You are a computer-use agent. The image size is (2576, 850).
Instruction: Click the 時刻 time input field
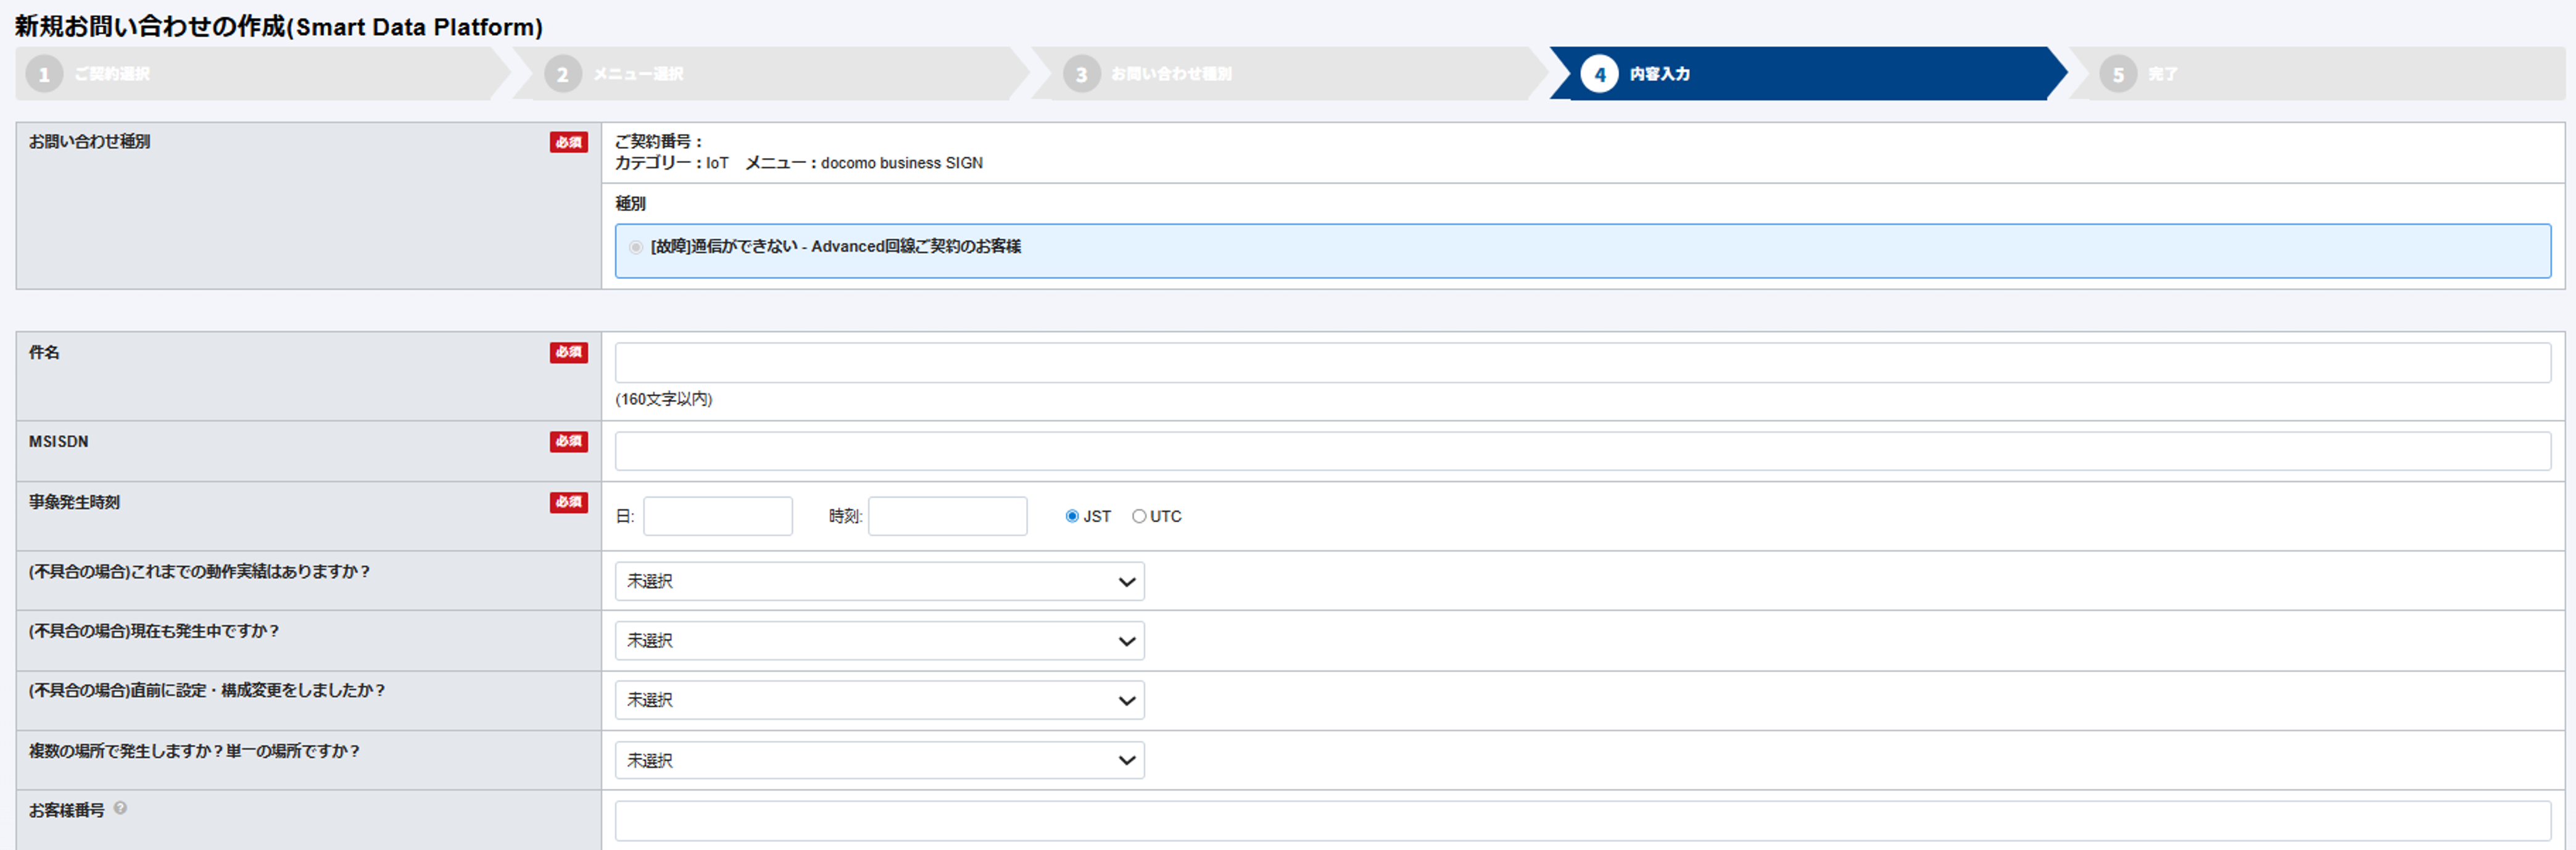click(946, 516)
